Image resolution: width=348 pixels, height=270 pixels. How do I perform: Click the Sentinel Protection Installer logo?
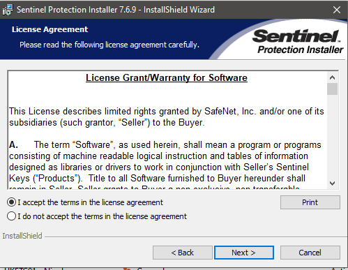click(298, 42)
